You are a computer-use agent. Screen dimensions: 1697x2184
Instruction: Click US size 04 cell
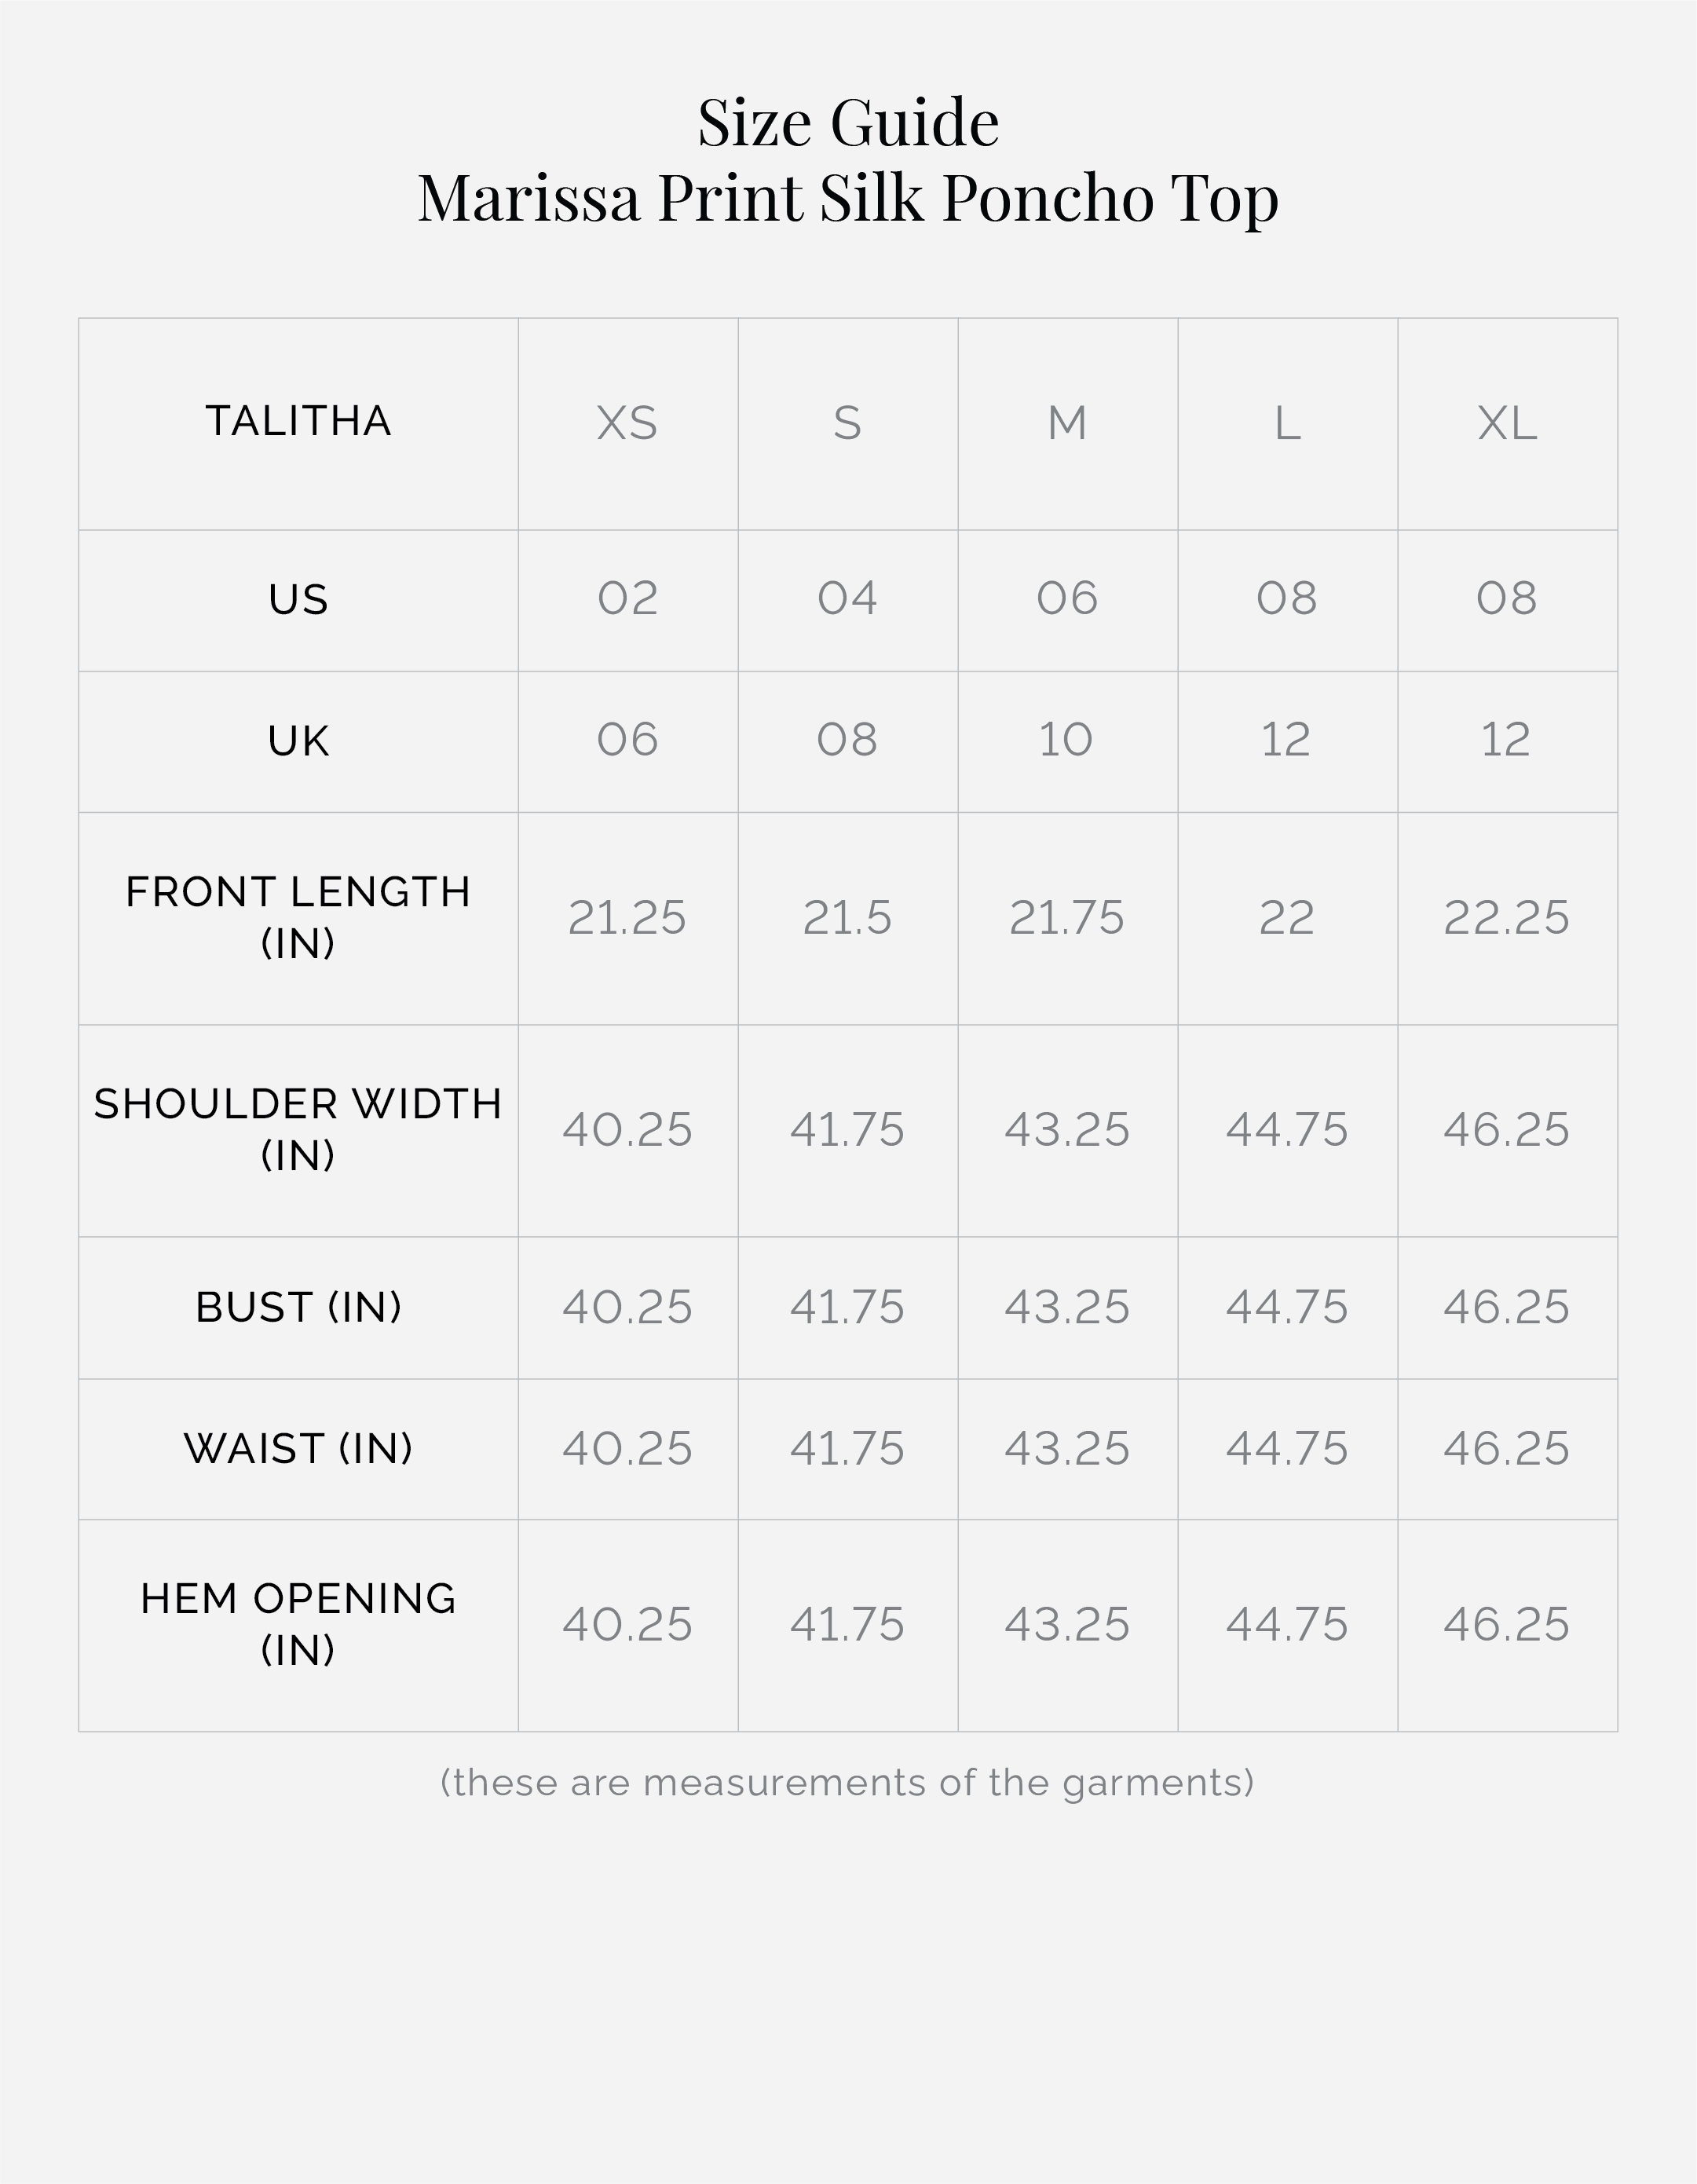(x=847, y=598)
